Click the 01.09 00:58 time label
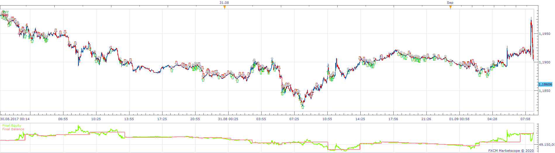555x153 pixels. pos(459,119)
